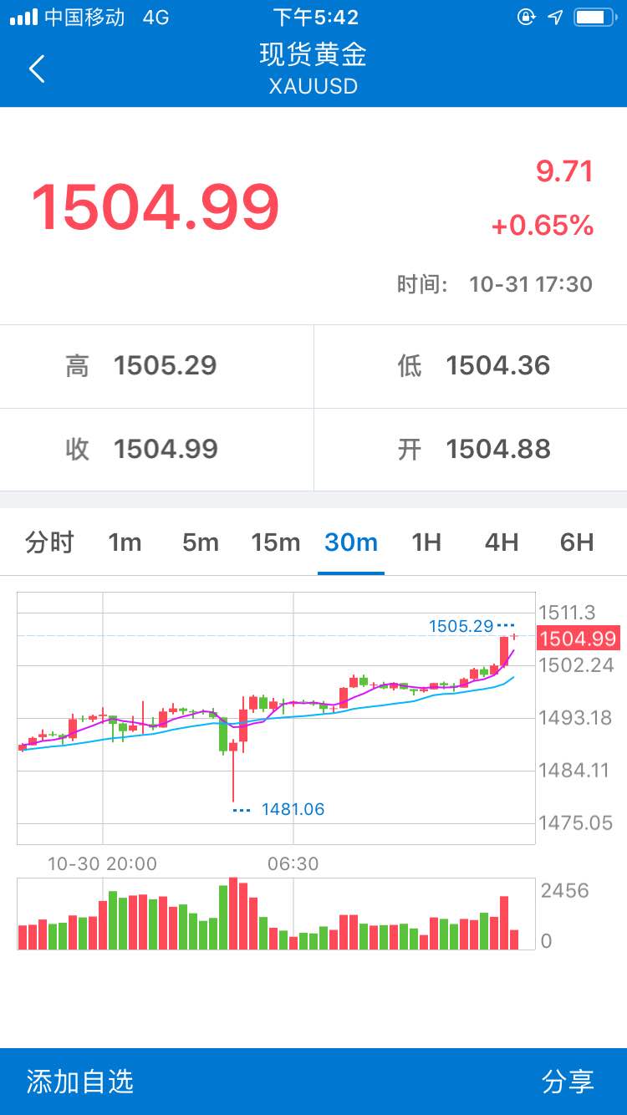Switch to the 5m chart tab
This screenshot has height=1115, width=627.
click(x=200, y=542)
